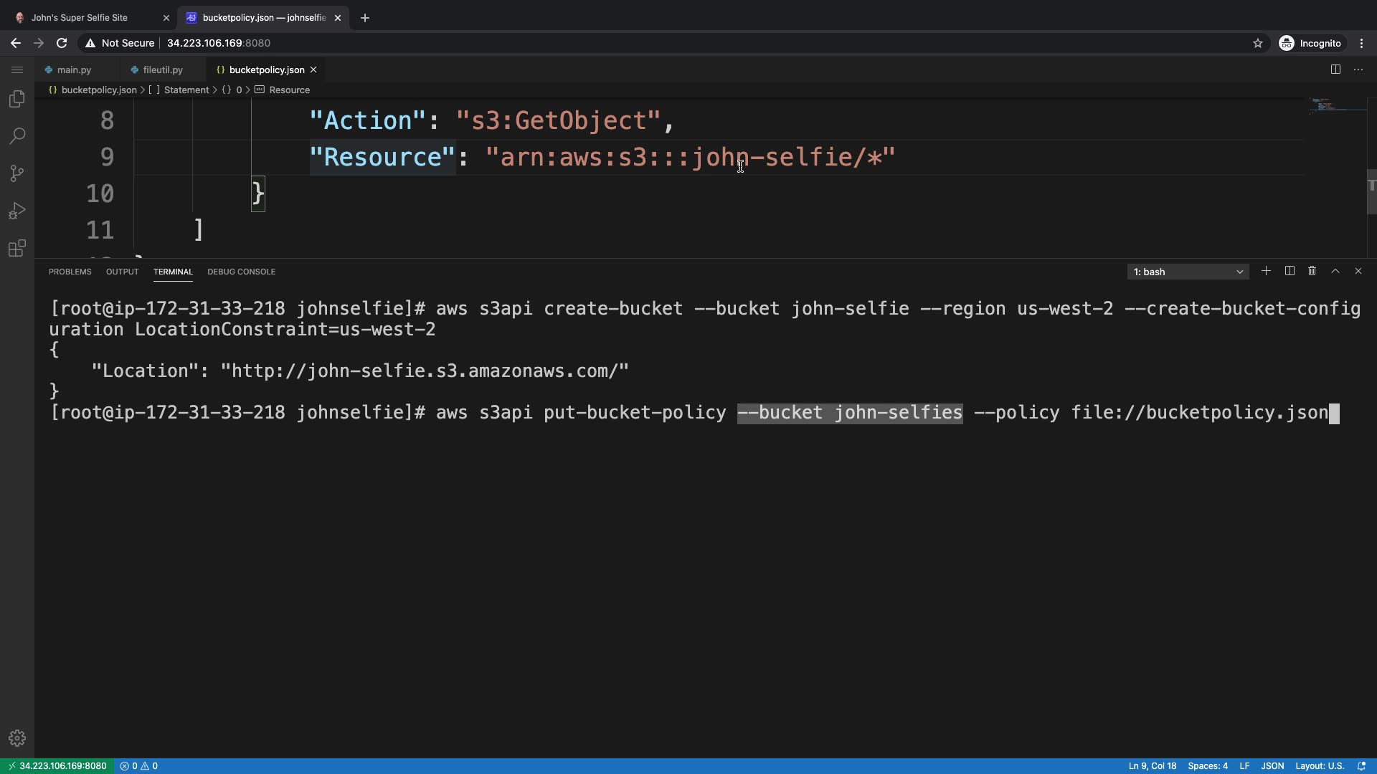Viewport: 1377px width, 774px height.
Task: Maximize the panel with the chevron up
Action: pyautogui.click(x=1335, y=271)
